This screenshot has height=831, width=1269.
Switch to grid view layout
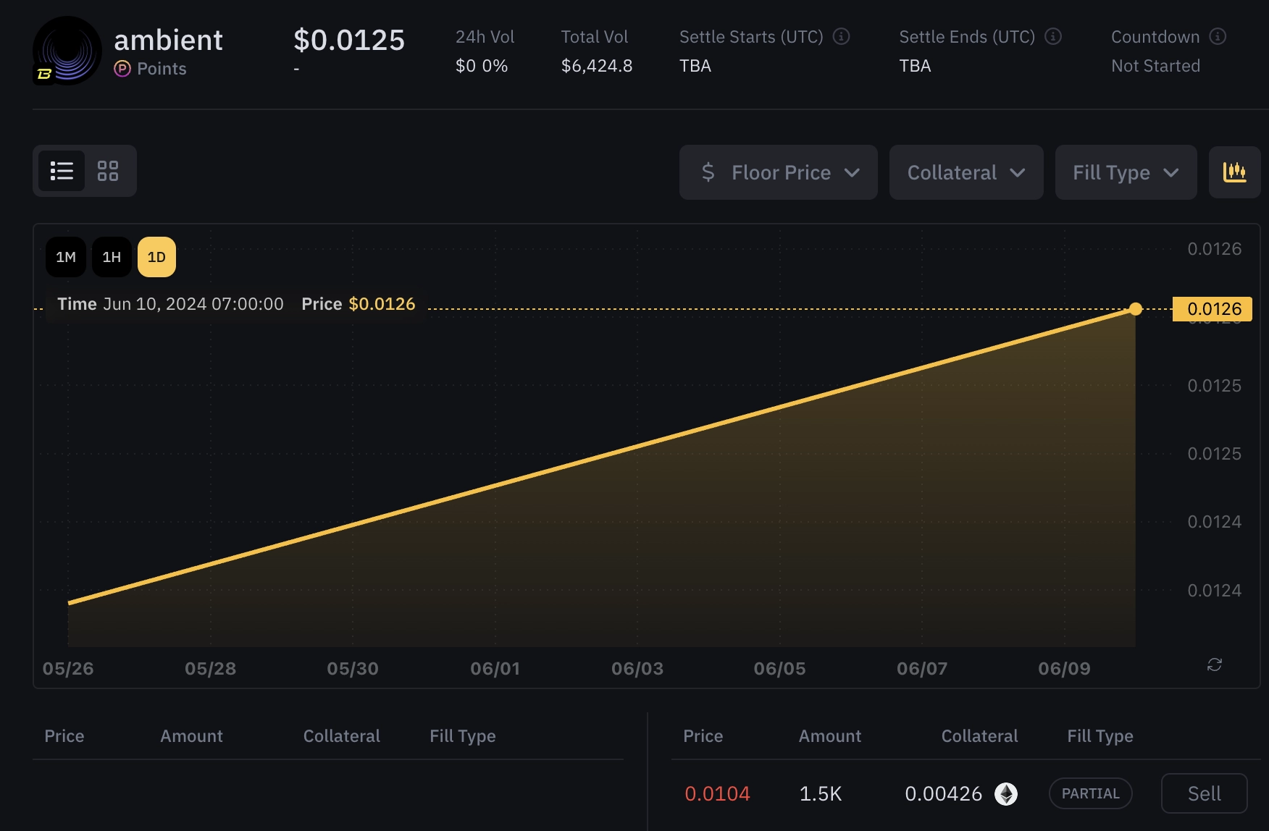109,171
